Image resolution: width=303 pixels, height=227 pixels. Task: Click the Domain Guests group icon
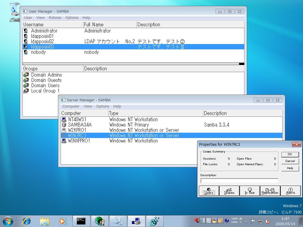(26, 80)
